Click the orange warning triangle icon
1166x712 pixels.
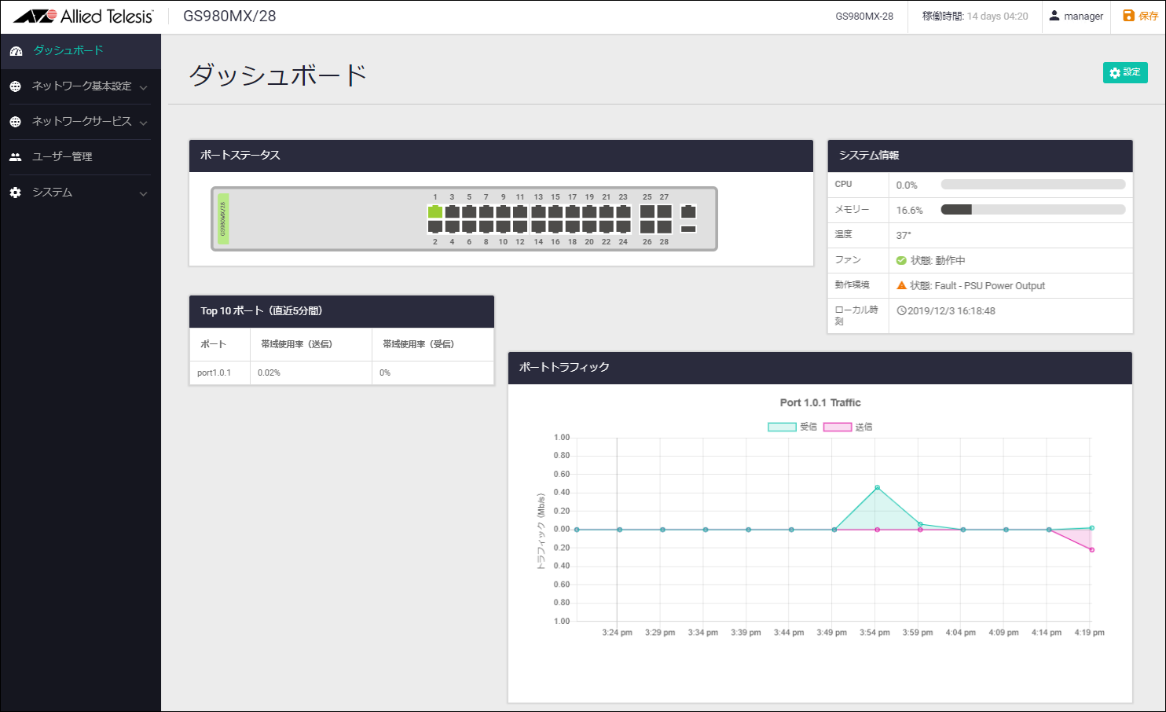point(901,285)
